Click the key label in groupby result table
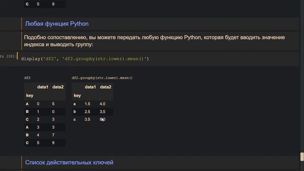This screenshot has height=171, width=304. tap(77, 95)
